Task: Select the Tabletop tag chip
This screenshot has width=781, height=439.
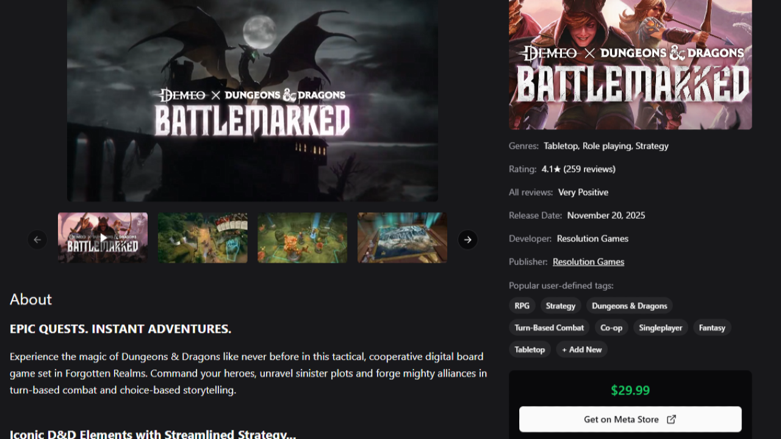Action: pos(529,349)
